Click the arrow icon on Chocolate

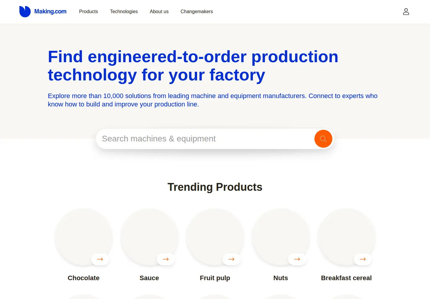(100, 259)
